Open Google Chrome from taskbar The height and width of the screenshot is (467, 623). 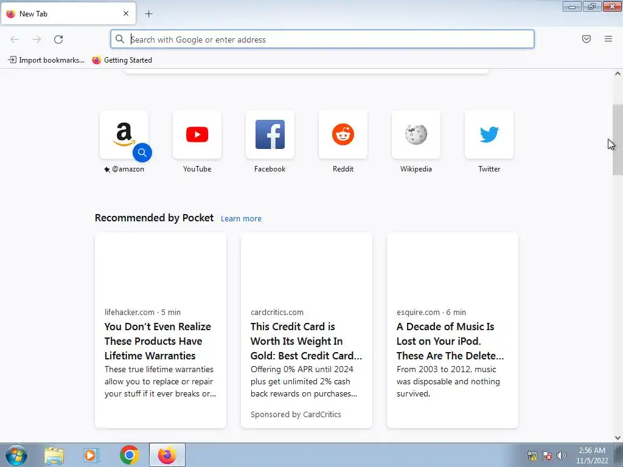pos(129,455)
